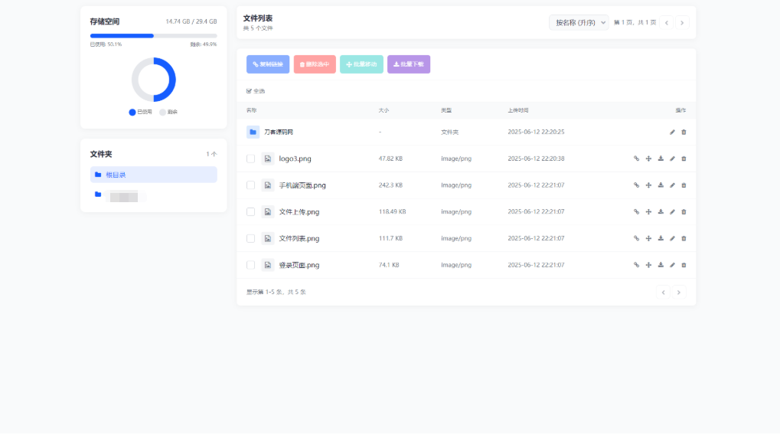Click the trash icon for 刀客源码网 folder
The width and height of the screenshot is (780, 448).
coord(684,132)
